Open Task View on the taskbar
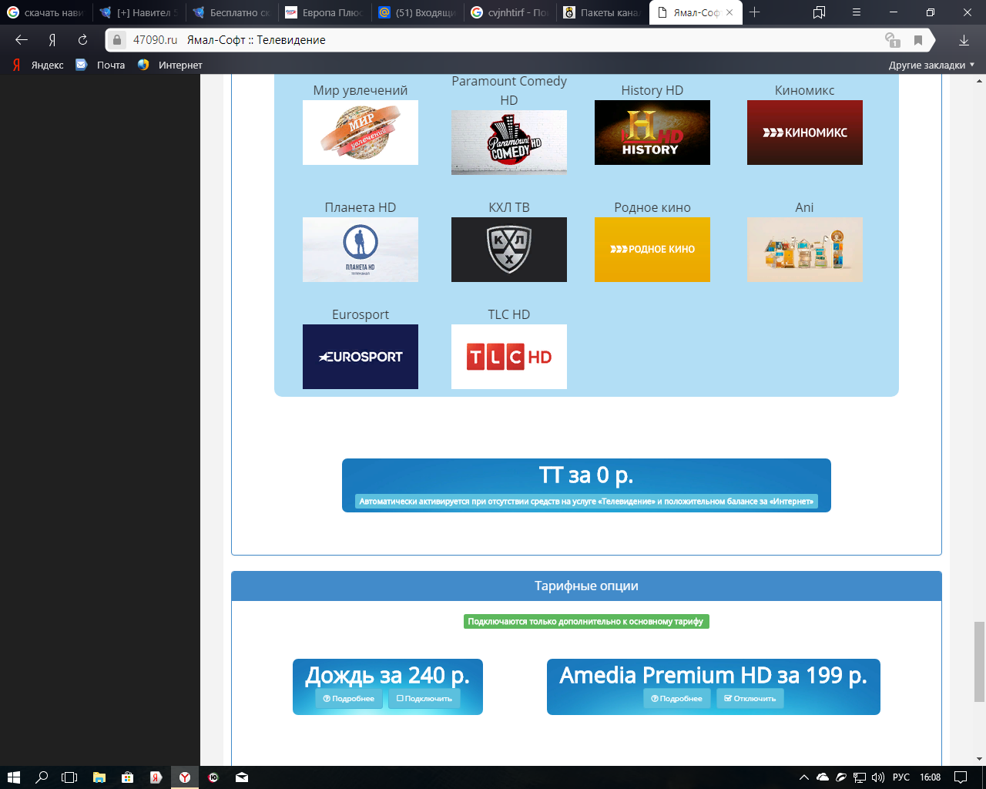 70,777
